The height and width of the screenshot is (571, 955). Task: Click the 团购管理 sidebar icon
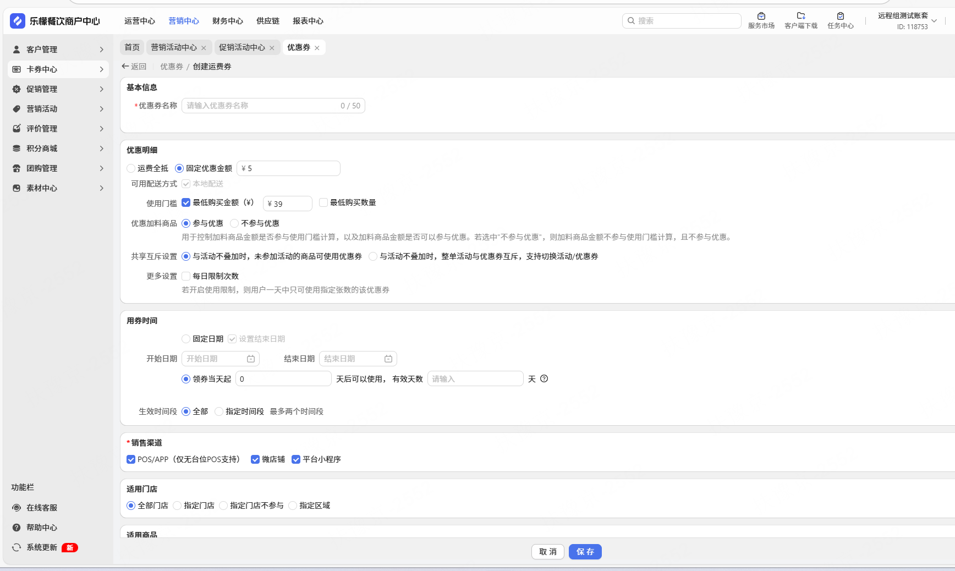click(x=17, y=168)
